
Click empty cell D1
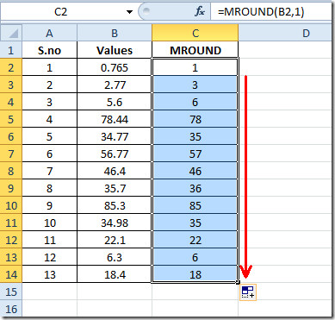point(285,50)
